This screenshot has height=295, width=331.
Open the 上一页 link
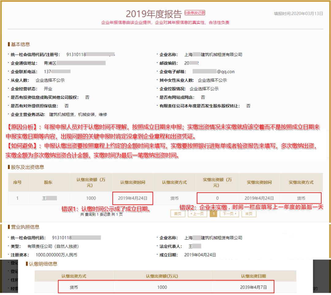point(197,214)
